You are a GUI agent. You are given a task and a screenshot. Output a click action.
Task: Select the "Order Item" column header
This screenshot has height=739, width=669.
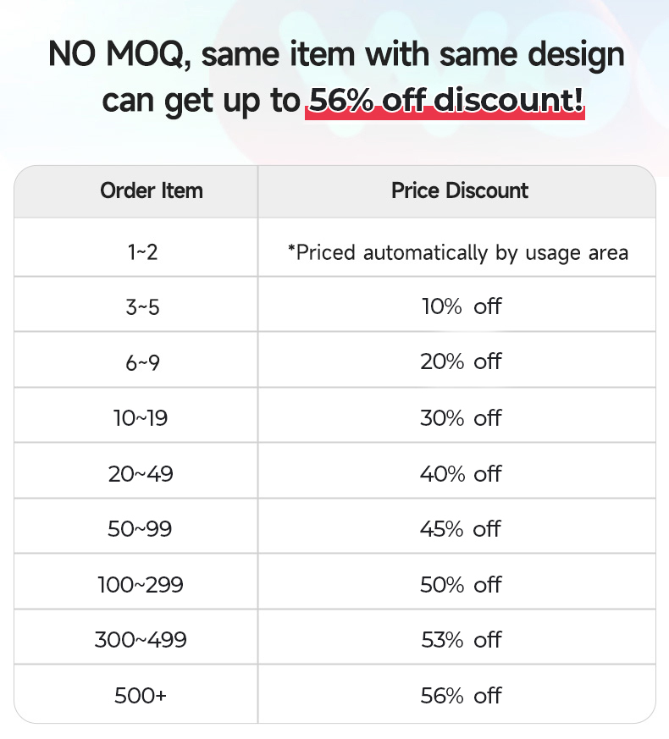tap(152, 190)
